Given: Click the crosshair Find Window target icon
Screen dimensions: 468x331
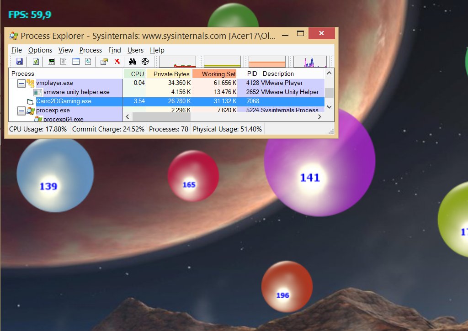Looking at the screenshot, I should [x=145, y=62].
